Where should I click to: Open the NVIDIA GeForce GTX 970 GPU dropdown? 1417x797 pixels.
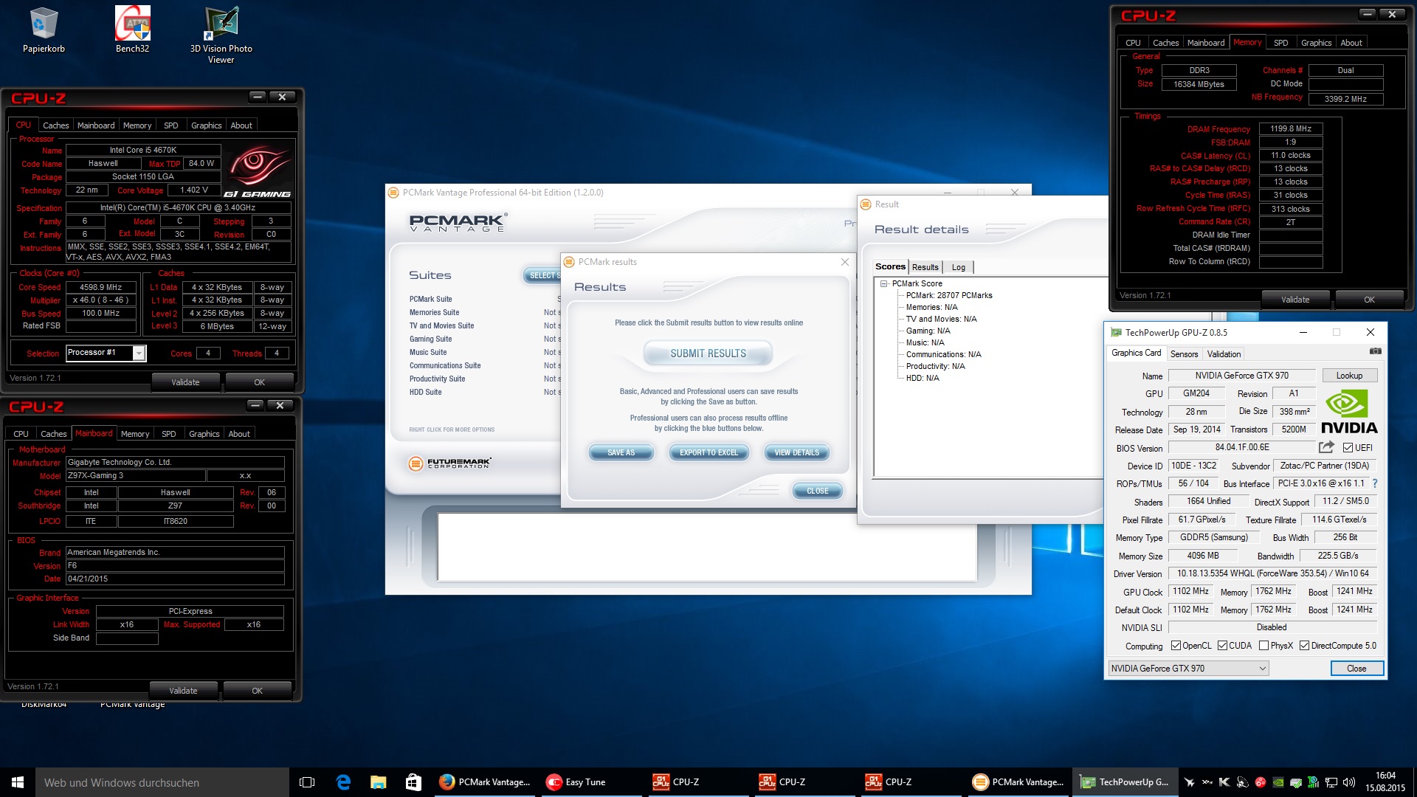pos(1188,668)
